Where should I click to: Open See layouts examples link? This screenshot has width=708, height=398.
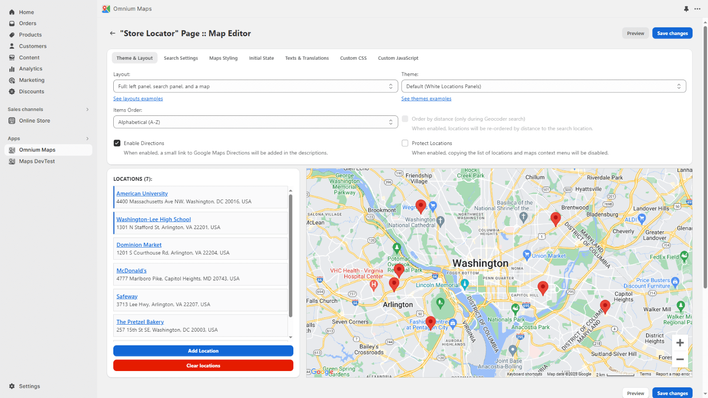(x=138, y=99)
